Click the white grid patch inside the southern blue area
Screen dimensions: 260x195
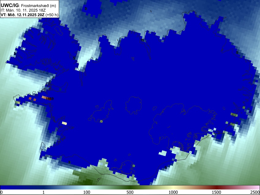coord(162,153)
